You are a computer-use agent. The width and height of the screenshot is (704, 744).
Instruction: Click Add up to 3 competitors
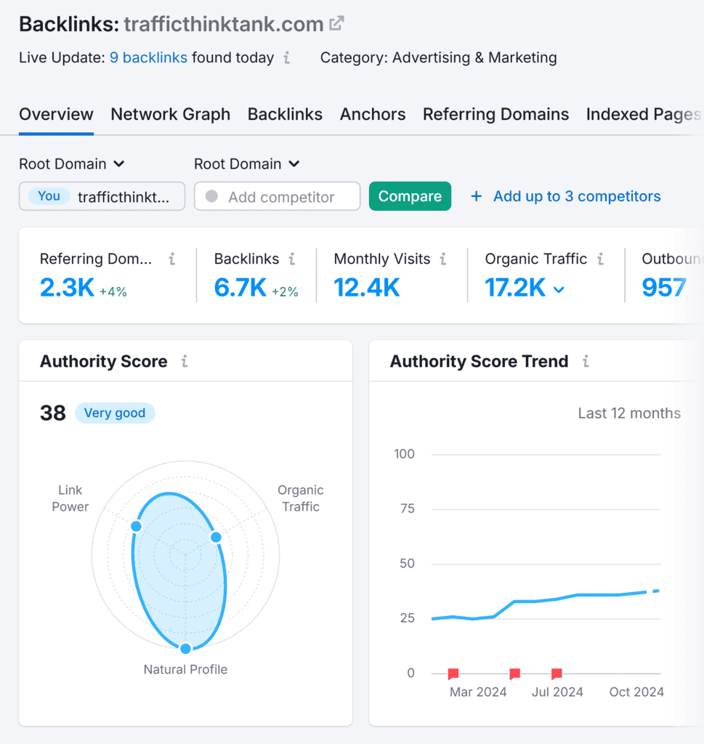(566, 196)
